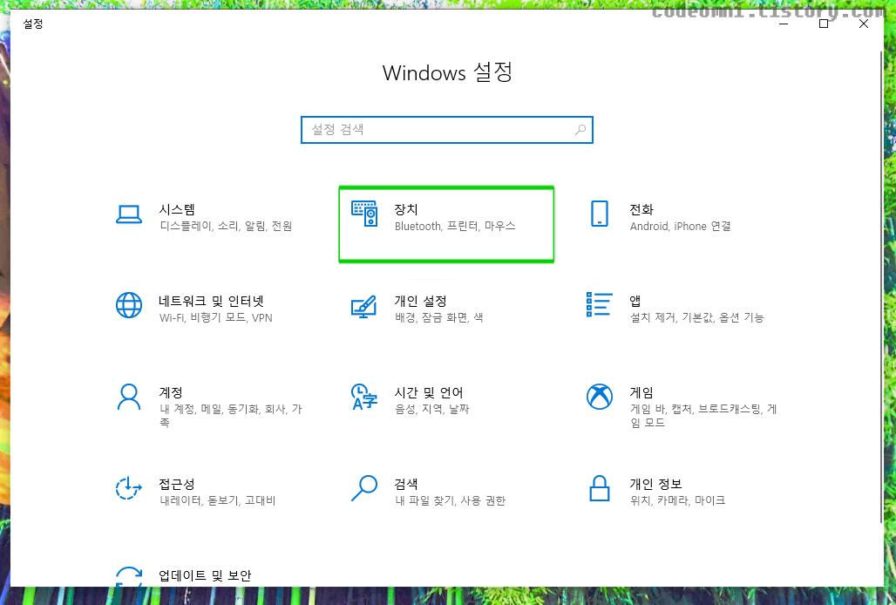Click the magnifier in the search box
Viewport: 896px width, 605px height.
(x=580, y=130)
